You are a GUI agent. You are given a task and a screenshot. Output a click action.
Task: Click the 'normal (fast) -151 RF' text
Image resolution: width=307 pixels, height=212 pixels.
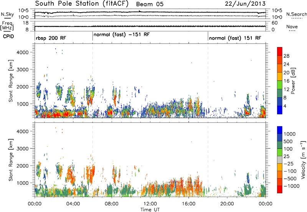pos(122,35)
